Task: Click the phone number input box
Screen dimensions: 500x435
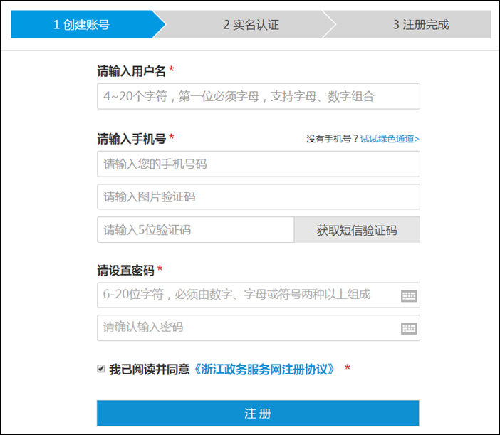Action: (258, 164)
